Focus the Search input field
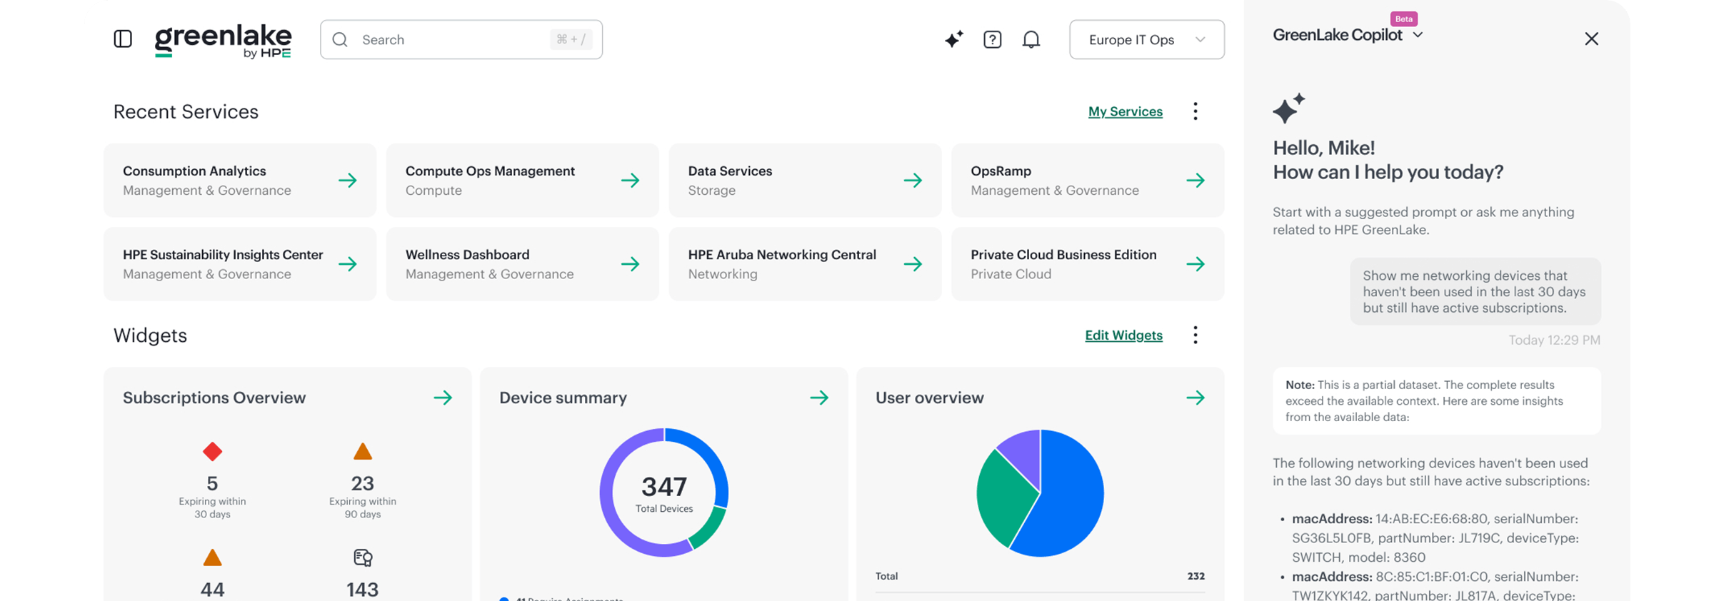 pos(461,39)
